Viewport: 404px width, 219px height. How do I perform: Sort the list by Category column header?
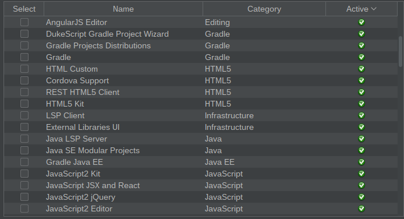coord(264,9)
